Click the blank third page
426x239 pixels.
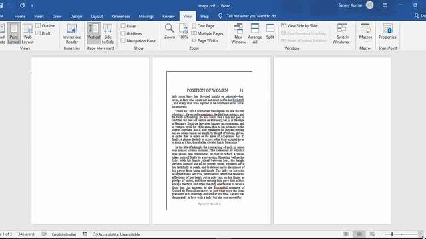click(x=332, y=141)
